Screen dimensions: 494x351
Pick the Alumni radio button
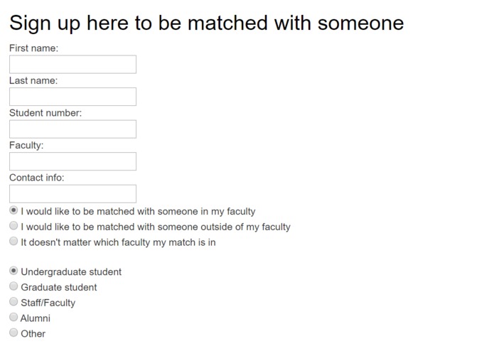click(14, 318)
